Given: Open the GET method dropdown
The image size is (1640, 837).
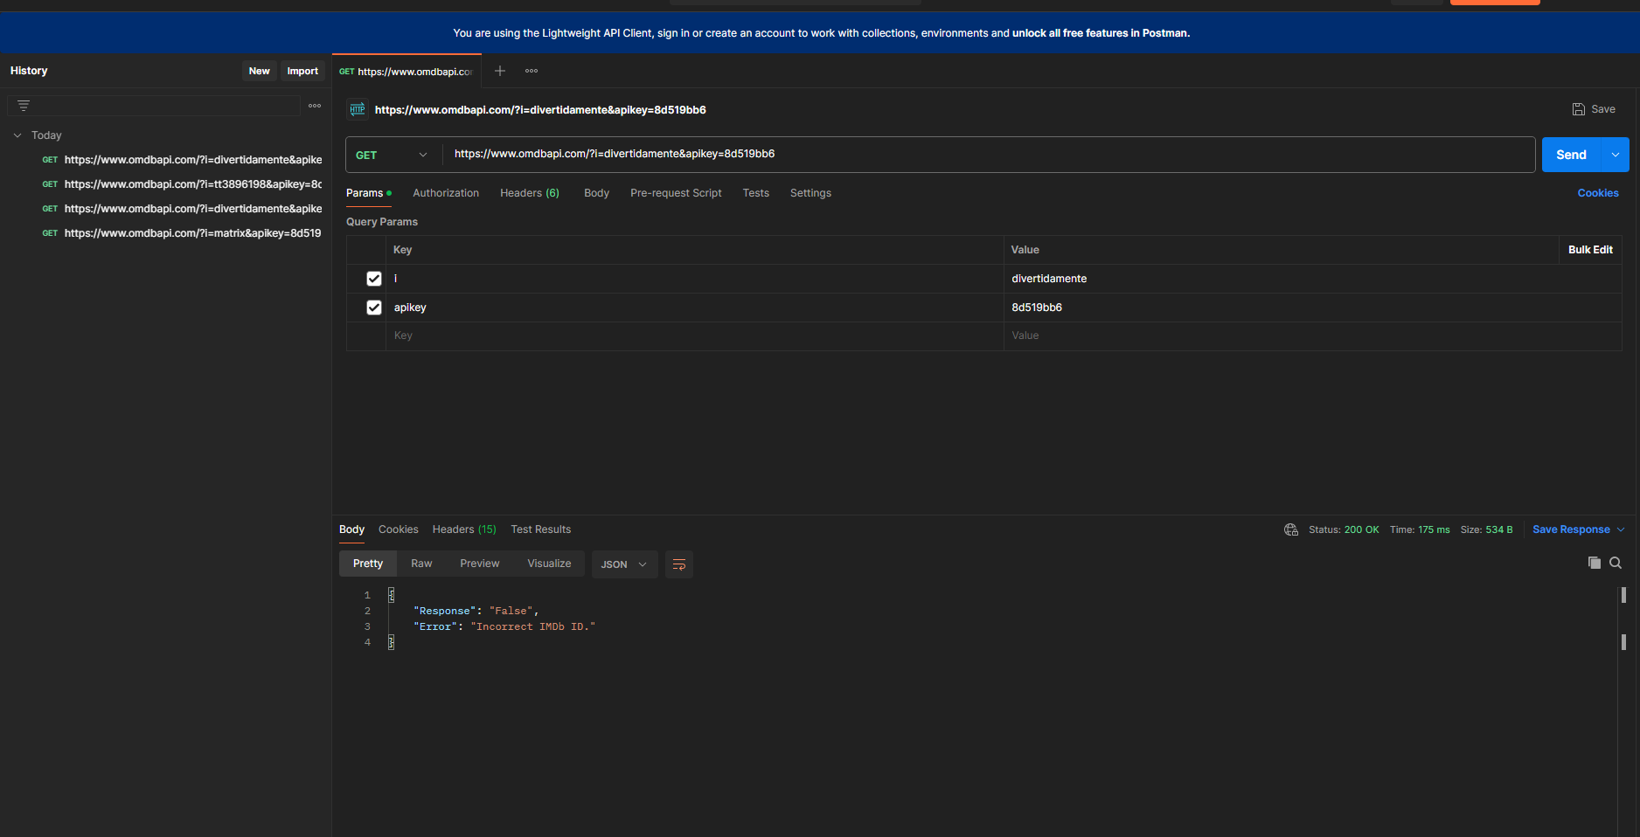Looking at the screenshot, I should pyautogui.click(x=393, y=155).
